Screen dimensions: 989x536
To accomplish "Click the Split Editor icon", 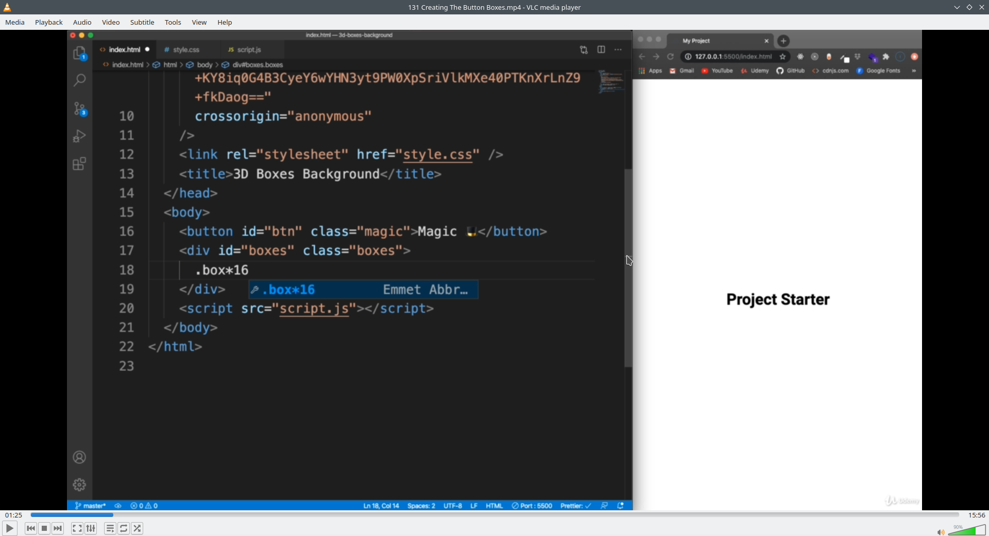I will (x=601, y=50).
